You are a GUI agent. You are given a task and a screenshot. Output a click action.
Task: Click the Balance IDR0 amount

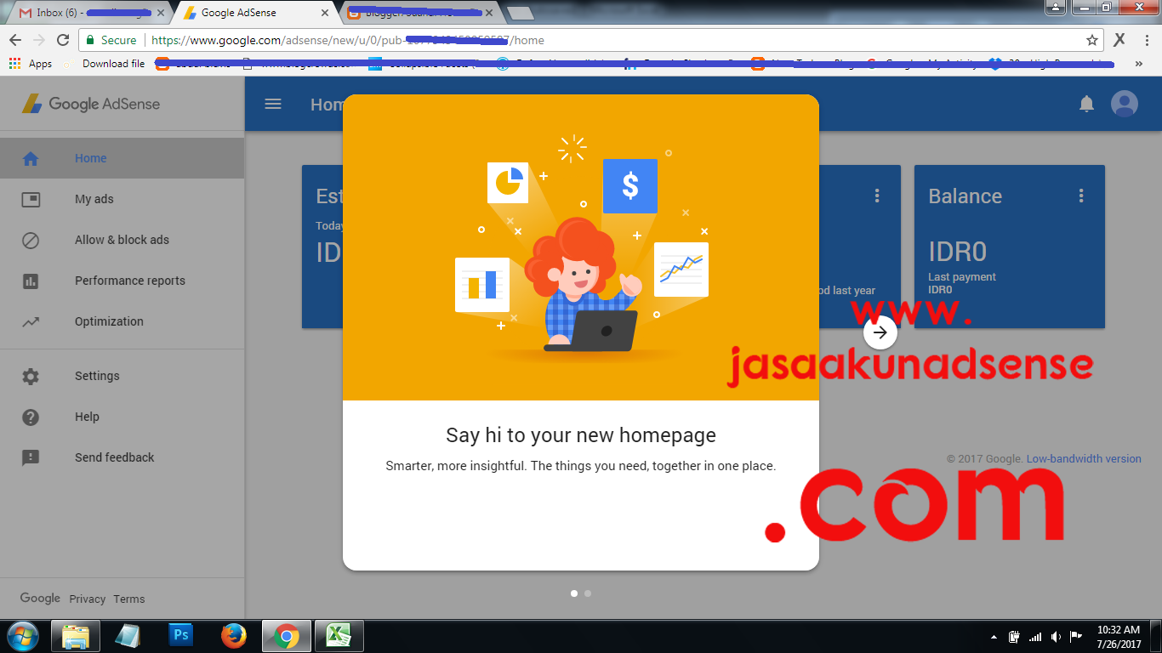957,252
